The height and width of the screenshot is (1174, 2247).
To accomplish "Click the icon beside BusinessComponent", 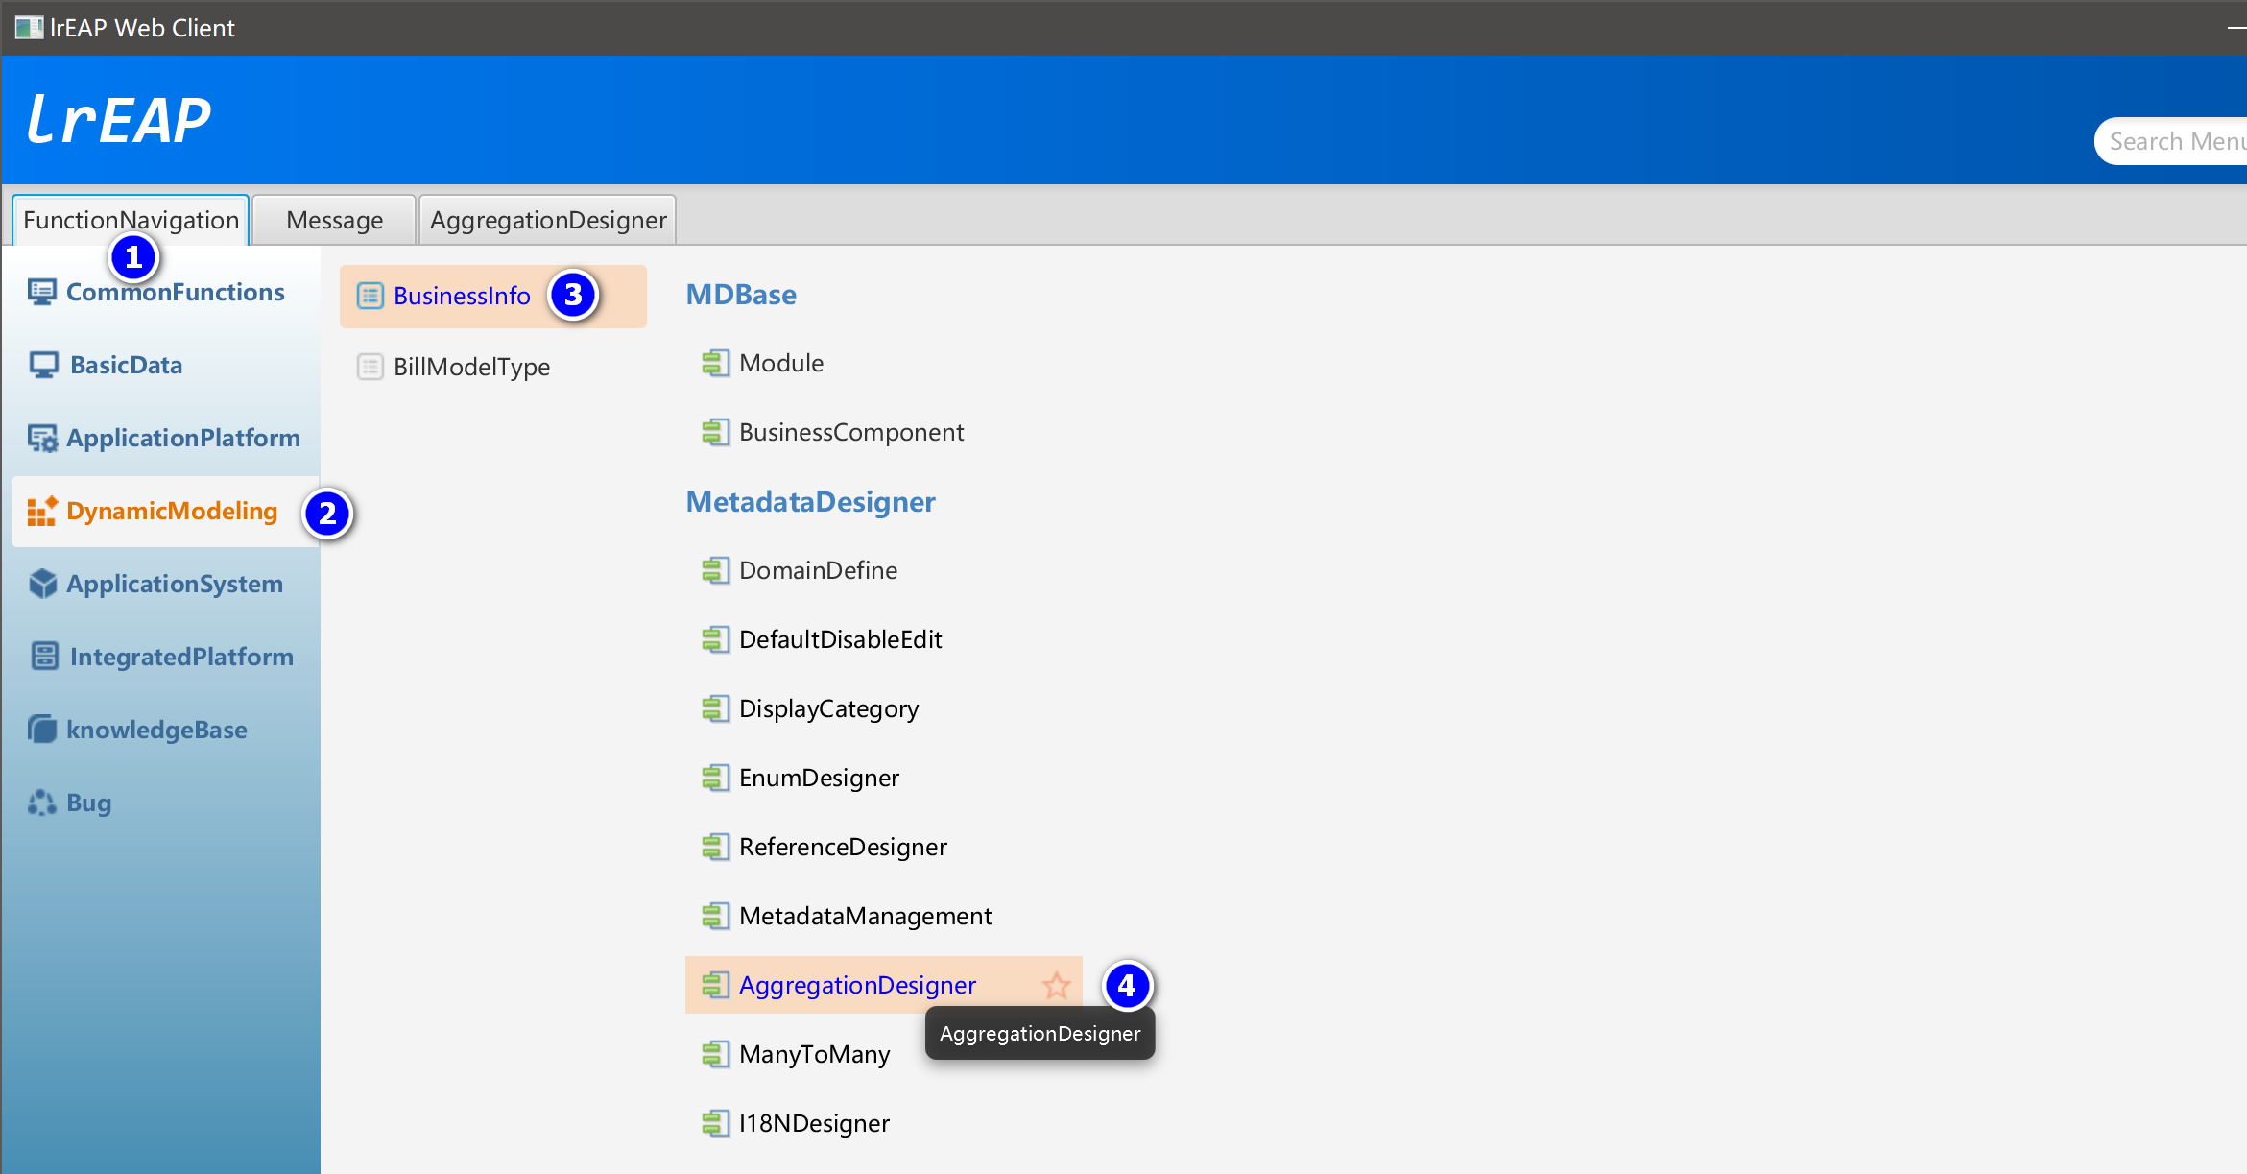I will click(x=715, y=432).
